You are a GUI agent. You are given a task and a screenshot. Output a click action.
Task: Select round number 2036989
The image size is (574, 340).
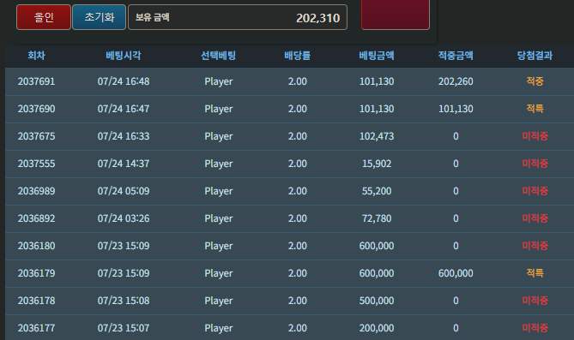(37, 191)
